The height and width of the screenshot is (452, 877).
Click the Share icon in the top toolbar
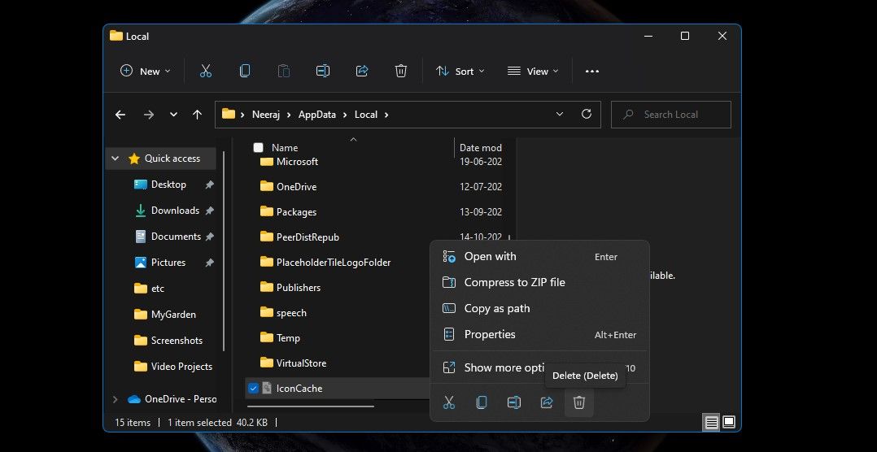pos(362,72)
